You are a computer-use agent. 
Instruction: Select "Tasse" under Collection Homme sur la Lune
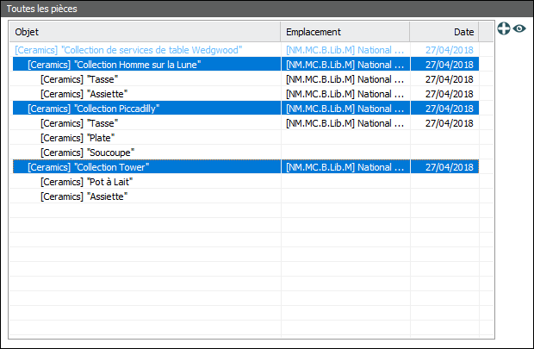79,79
